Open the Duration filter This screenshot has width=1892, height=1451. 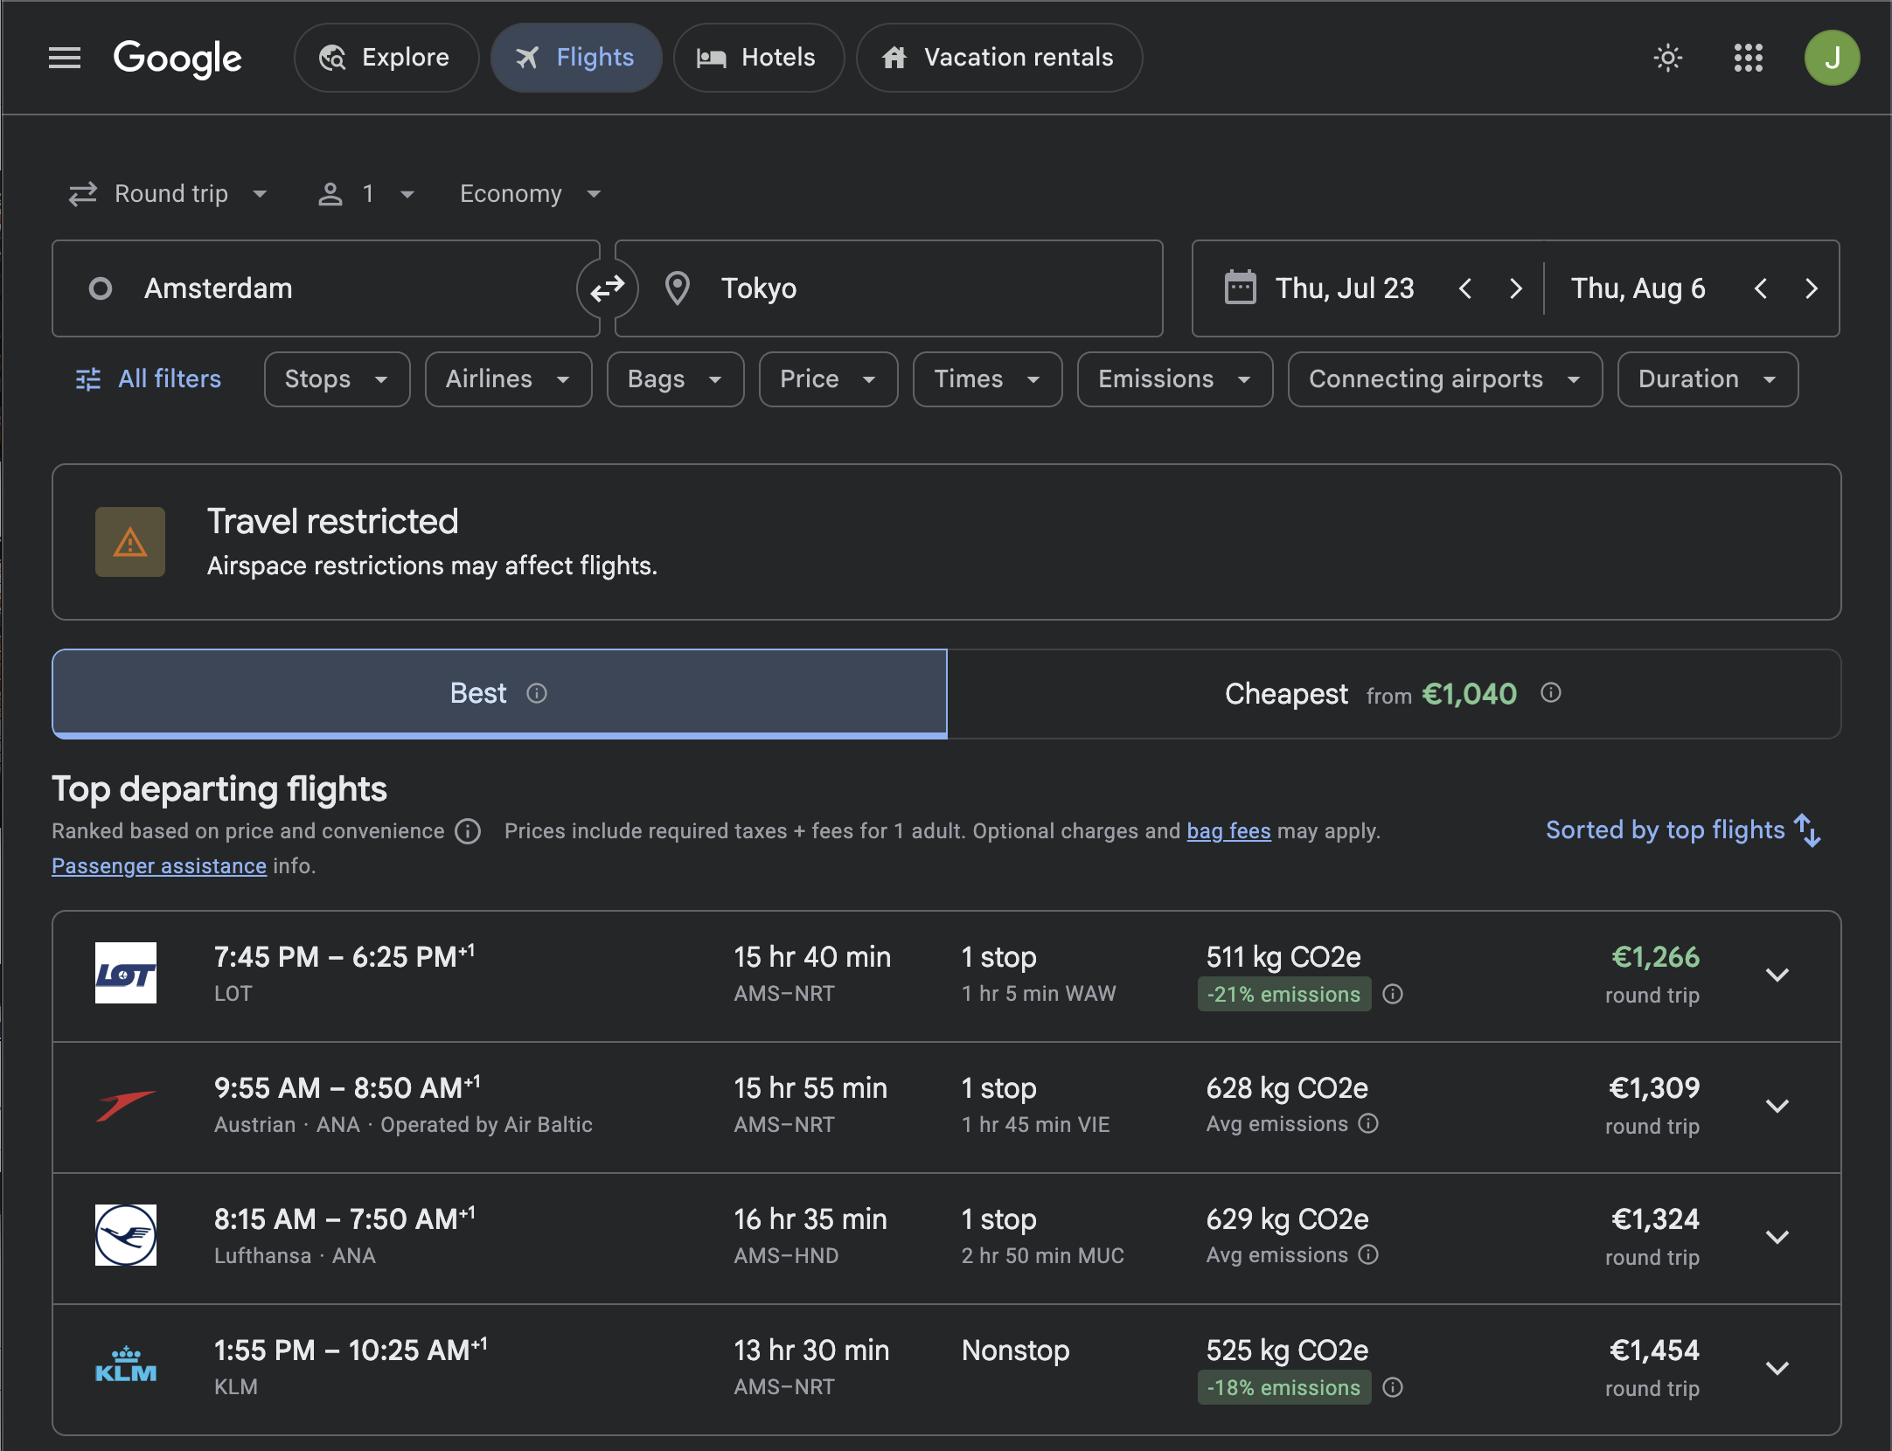pos(1708,379)
